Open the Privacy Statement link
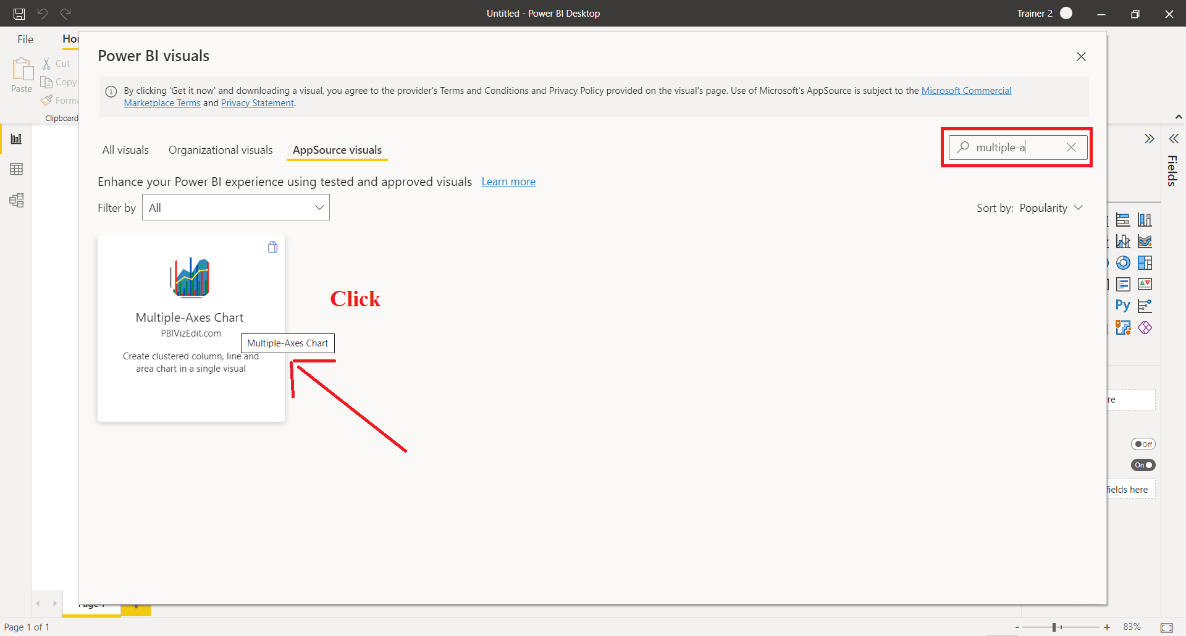The height and width of the screenshot is (636, 1186). coord(257,103)
